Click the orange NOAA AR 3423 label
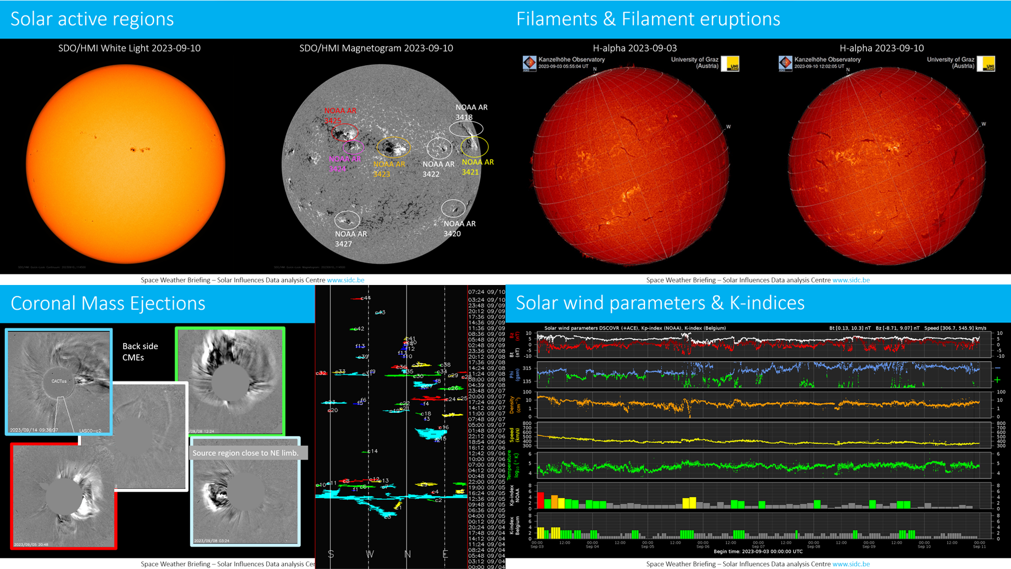The height and width of the screenshot is (569, 1011). pos(389,169)
